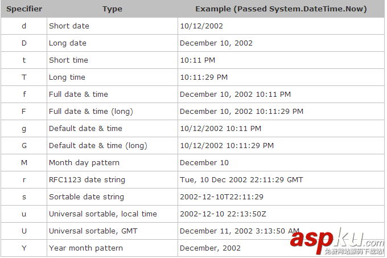387x258 pixels.
Task: Select the Tue, 10 Dec 2002 GMT example
Action: [x=241, y=180]
